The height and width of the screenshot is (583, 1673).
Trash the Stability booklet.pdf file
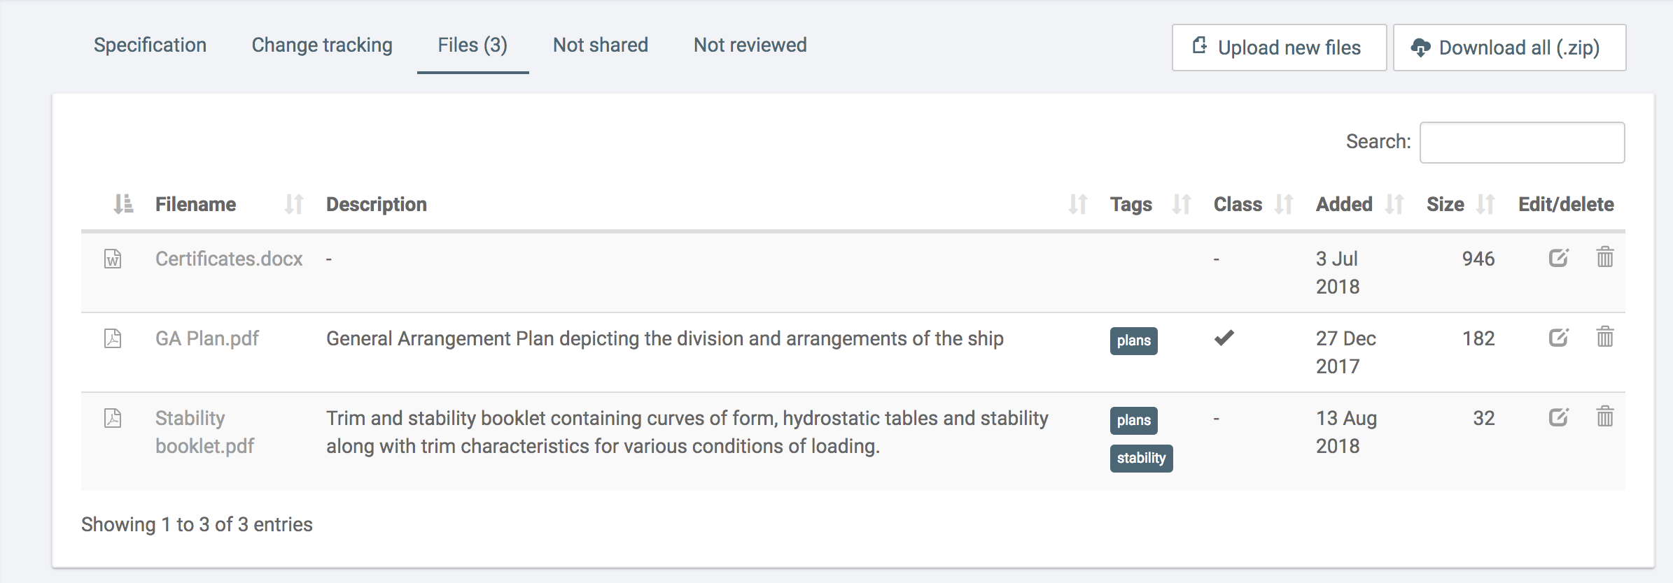(1604, 417)
